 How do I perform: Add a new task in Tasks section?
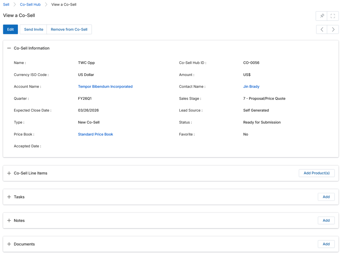326,197
